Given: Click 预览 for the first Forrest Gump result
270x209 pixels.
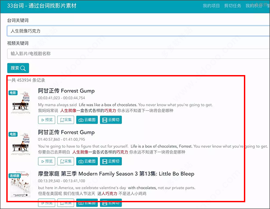Looking at the screenshot, I should pos(47,120).
